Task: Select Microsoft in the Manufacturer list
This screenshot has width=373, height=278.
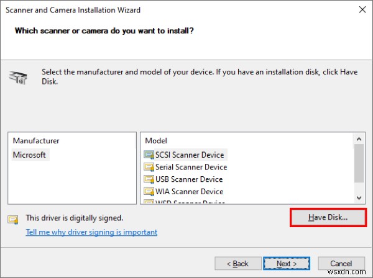Action: coord(29,155)
